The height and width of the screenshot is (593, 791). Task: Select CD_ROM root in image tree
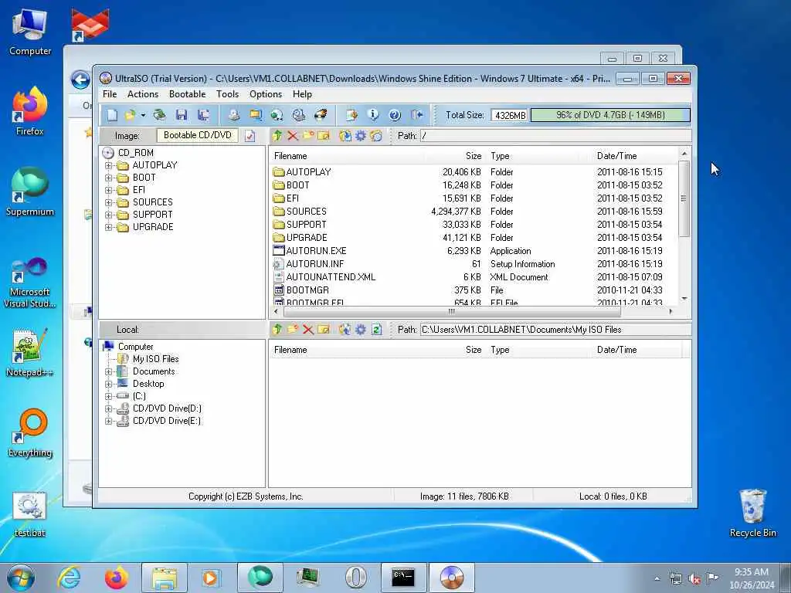pos(136,153)
